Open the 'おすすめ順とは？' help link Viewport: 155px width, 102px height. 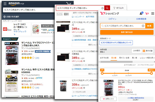pyautogui.click(x=130, y=65)
